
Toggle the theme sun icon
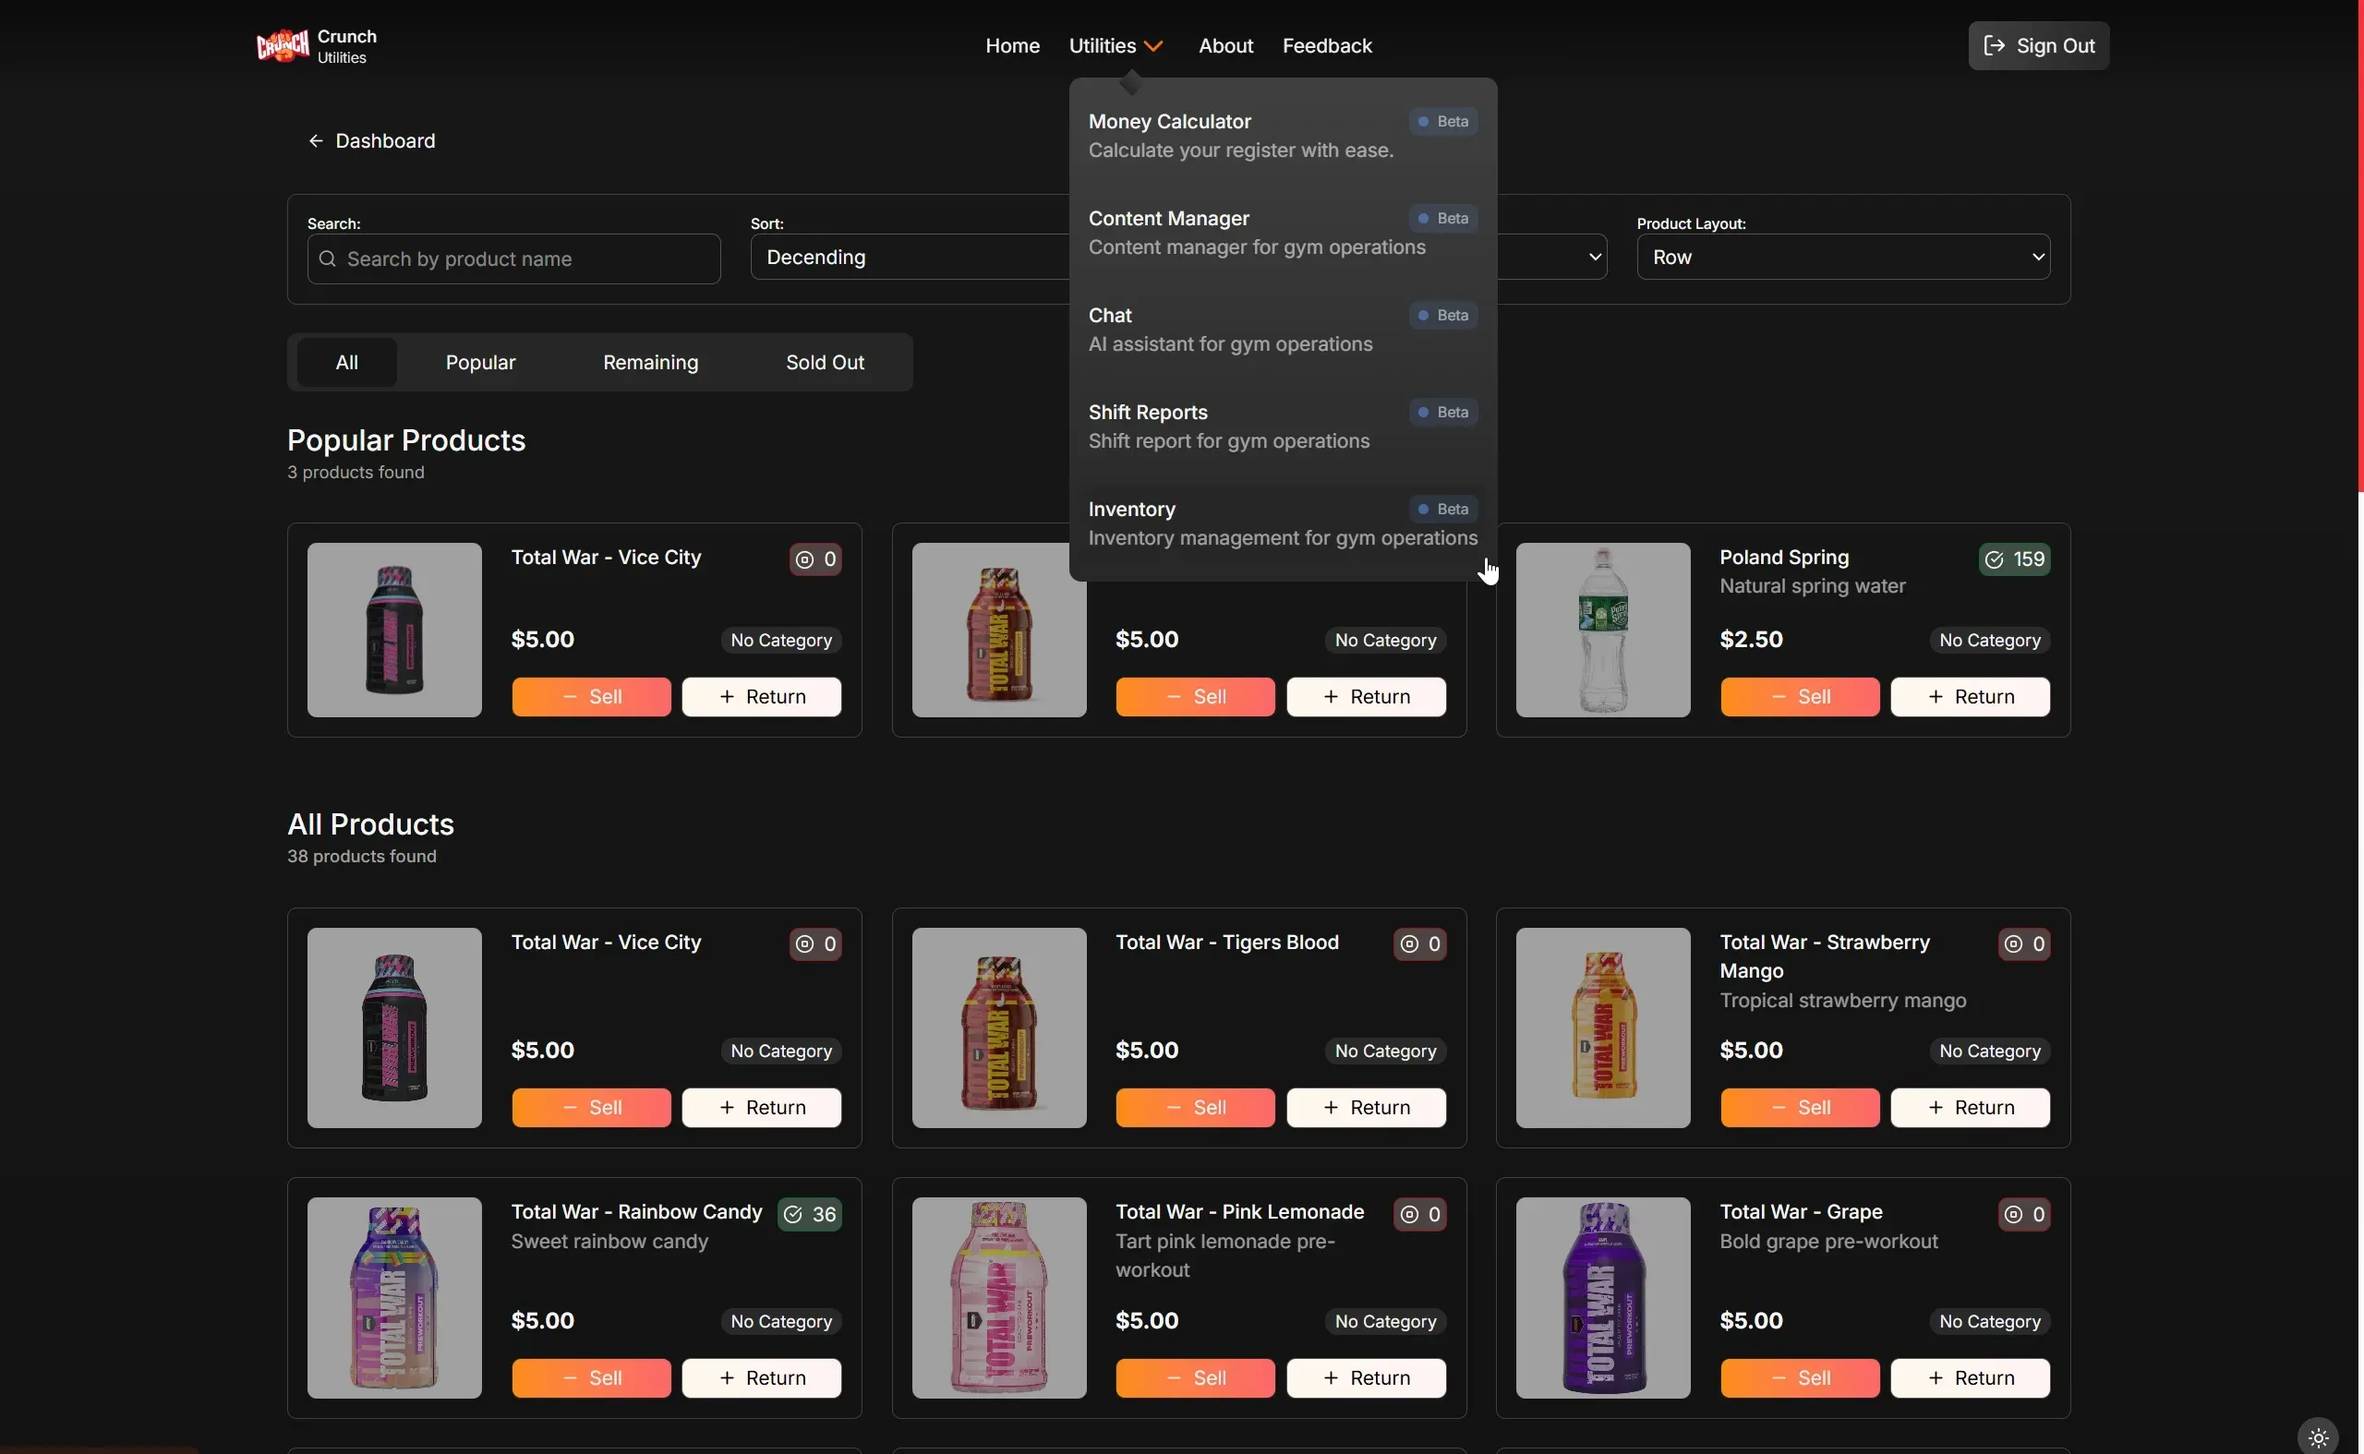pyautogui.click(x=2318, y=1437)
